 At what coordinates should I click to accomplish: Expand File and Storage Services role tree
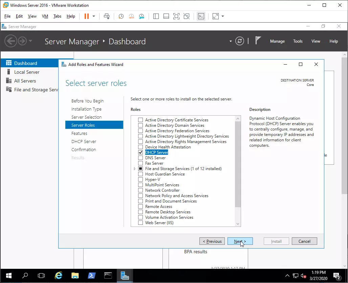(134, 169)
